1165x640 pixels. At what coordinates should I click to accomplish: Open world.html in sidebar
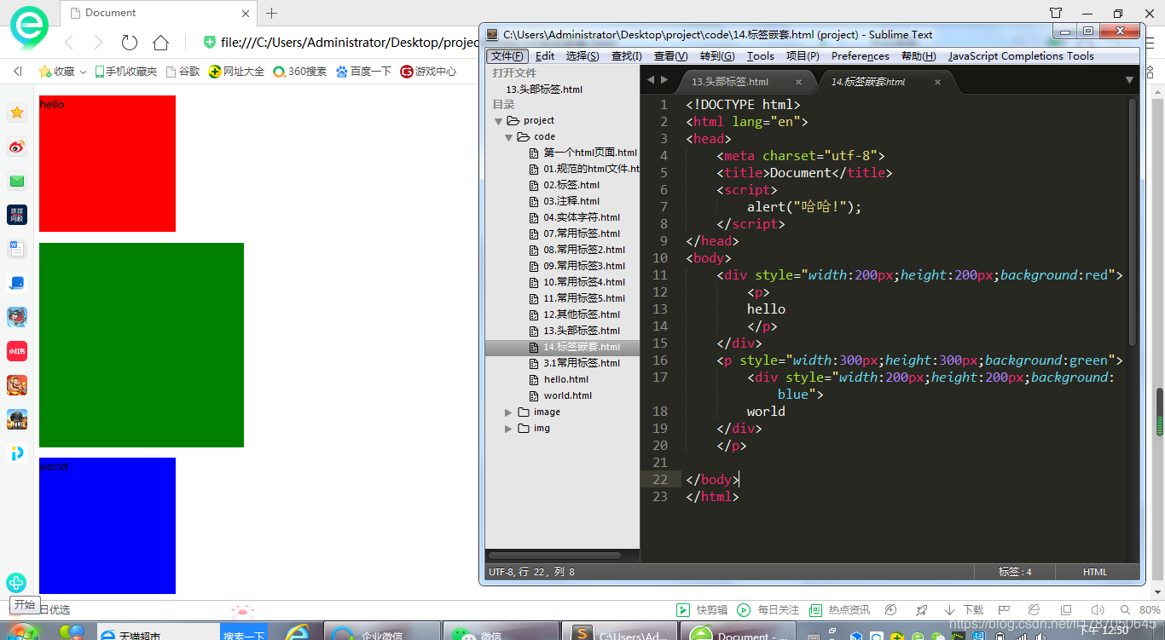point(568,395)
